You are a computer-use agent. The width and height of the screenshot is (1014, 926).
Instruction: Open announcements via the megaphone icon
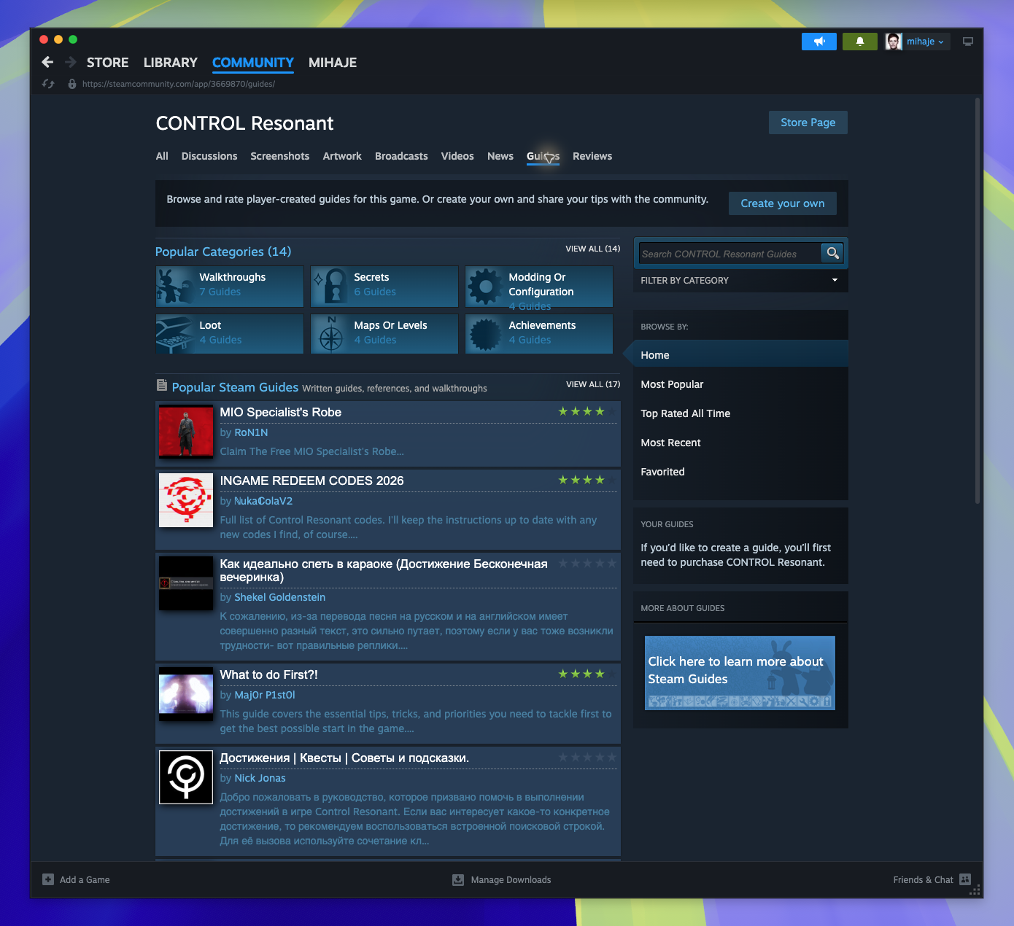click(819, 42)
